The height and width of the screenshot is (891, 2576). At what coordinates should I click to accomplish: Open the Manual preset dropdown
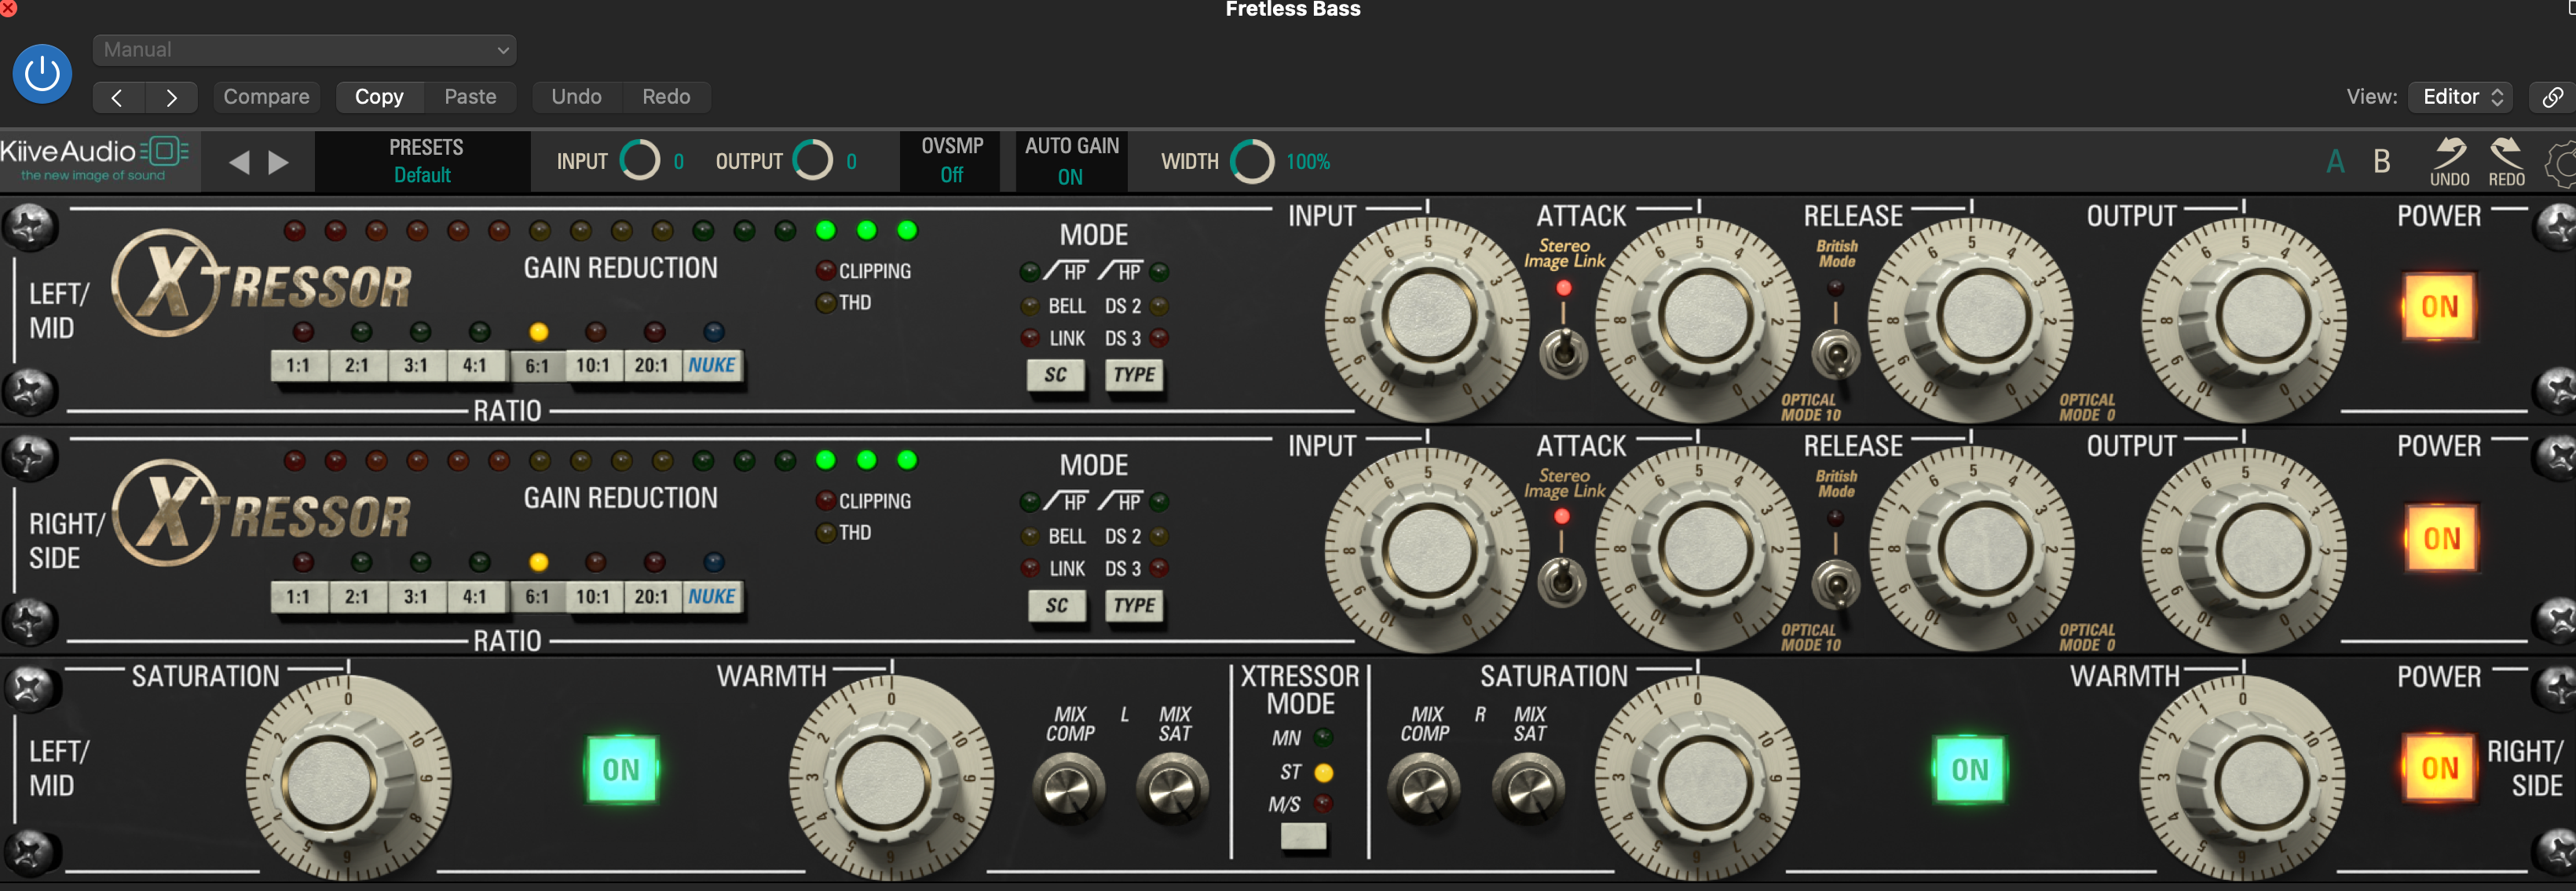pos(305,50)
